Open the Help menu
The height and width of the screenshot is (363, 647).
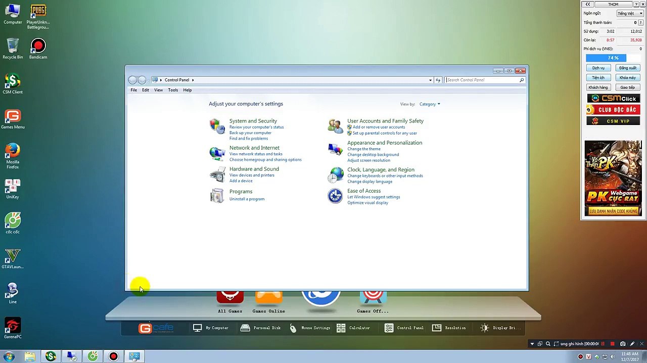click(x=188, y=90)
